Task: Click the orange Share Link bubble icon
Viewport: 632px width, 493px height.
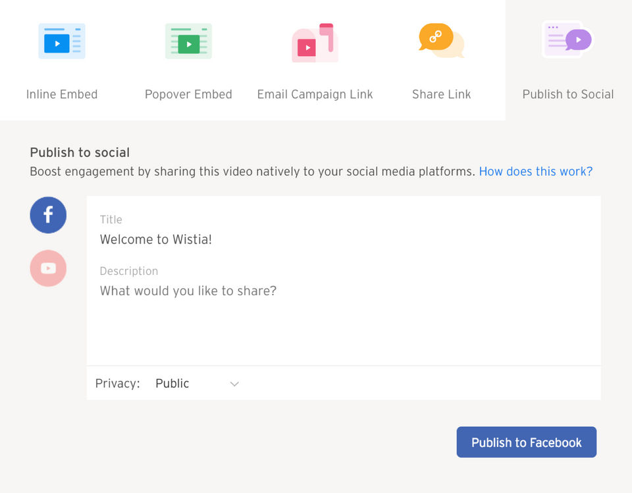Action: pos(441,40)
